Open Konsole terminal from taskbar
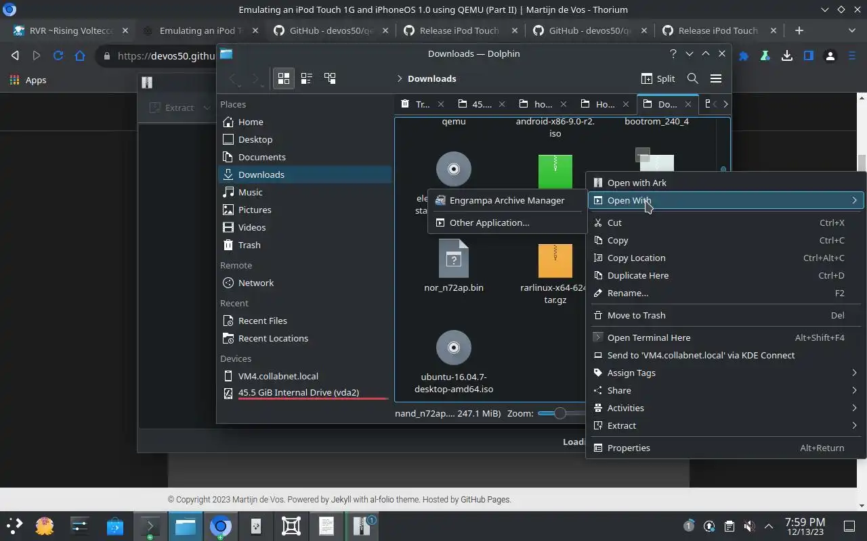867x541 pixels. coord(150,525)
